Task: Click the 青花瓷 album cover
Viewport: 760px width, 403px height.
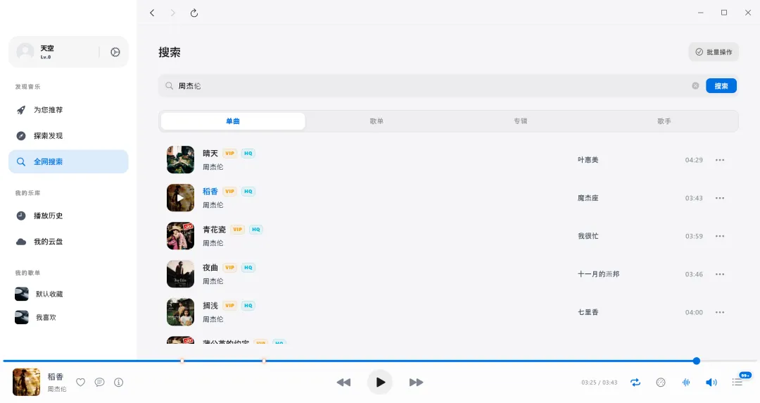Action: [x=180, y=236]
